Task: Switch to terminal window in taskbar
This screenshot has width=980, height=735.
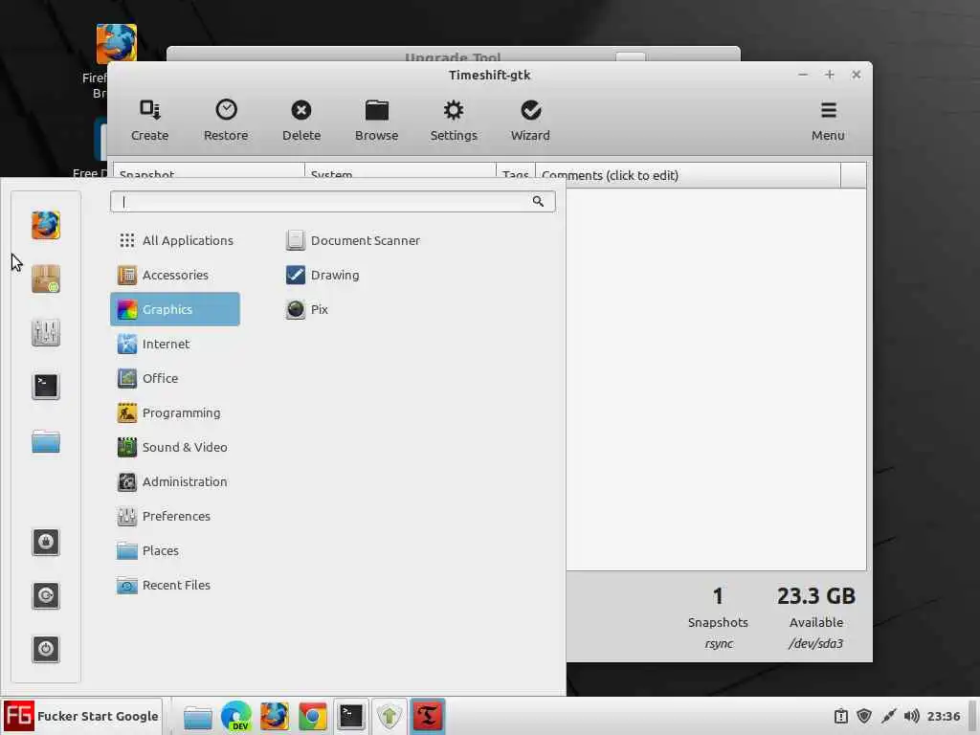Action: 351,716
